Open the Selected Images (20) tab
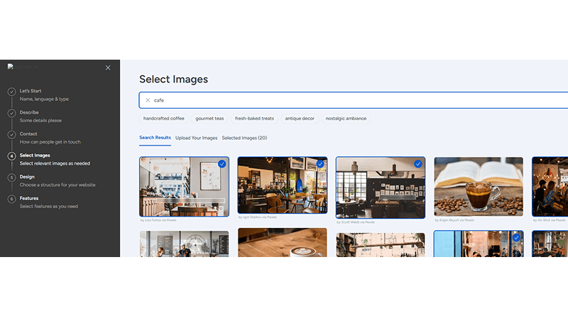 coord(244,138)
